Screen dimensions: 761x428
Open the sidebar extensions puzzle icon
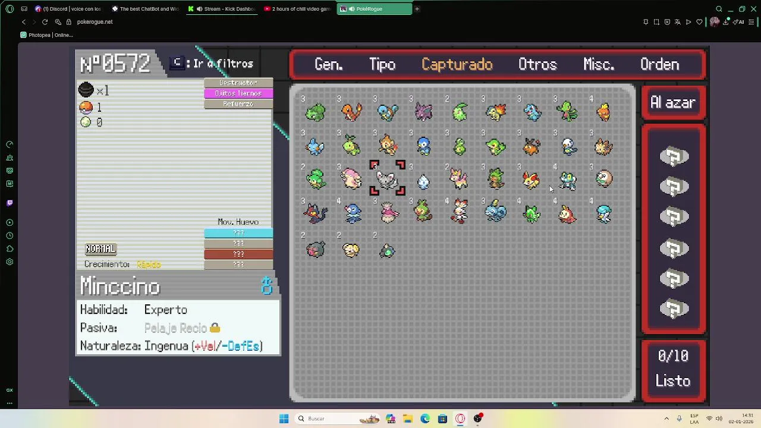pyautogui.click(x=10, y=248)
